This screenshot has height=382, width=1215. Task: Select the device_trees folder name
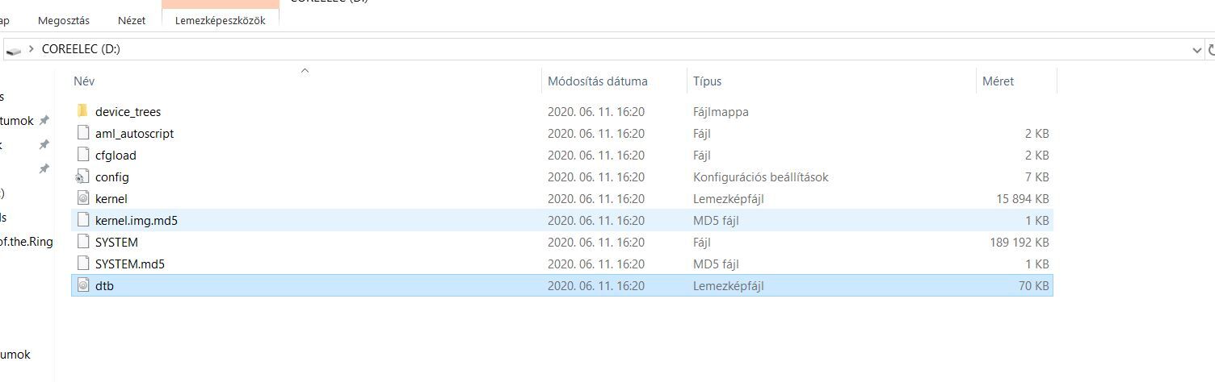128,112
